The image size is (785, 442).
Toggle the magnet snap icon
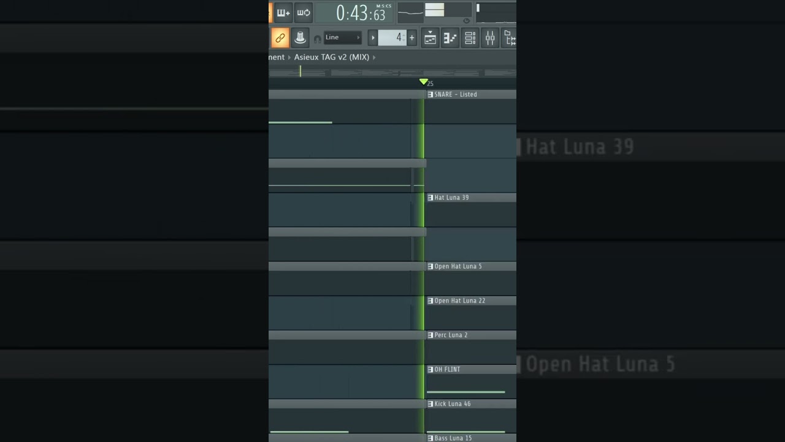click(317, 39)
